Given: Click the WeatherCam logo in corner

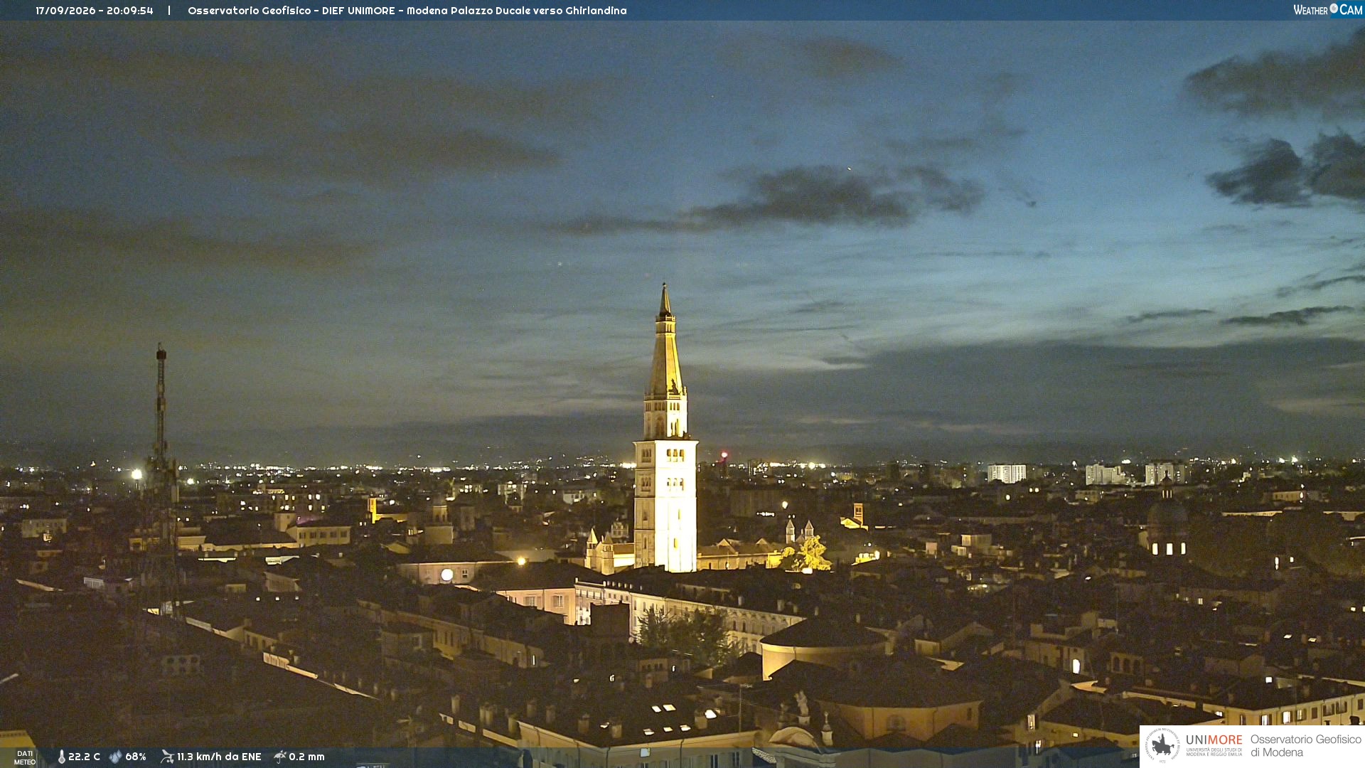Looking at the screenshot, I should pyautogui.click(x=1327, y=10).
